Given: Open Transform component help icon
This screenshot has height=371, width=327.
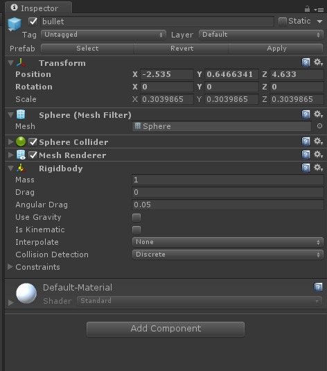Looking at the screenshot, I should pos(306,62).
